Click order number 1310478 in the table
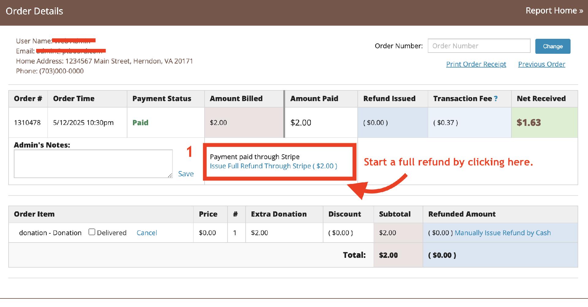588x307 pixels. tap(27, 122)
